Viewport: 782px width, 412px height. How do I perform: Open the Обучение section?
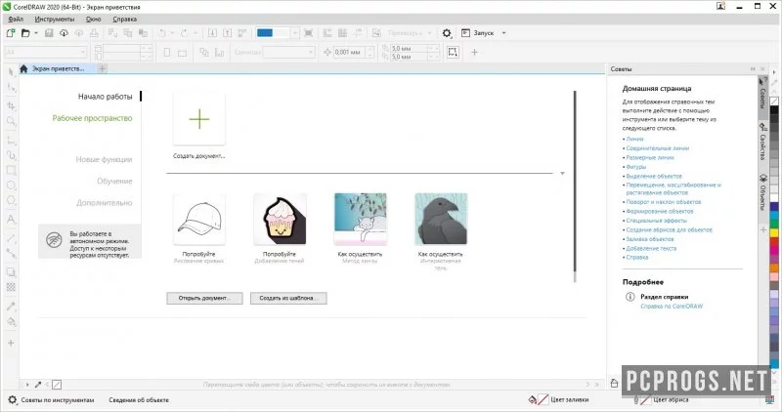coord(114,181)
